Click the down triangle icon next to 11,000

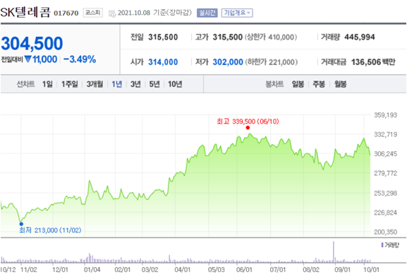28,59
